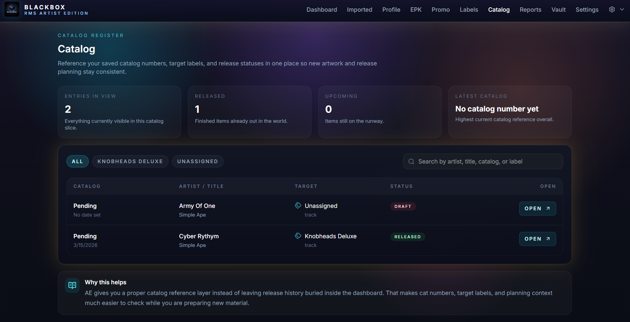Click the tag icon beside Knobheads Deluxe
This screenshot has height=322, width=630.
[x=297, y=236]
